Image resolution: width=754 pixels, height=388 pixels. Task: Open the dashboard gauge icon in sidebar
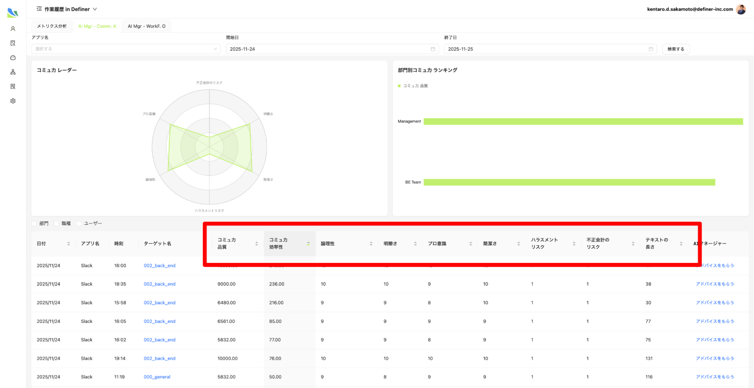click(x=13, y=58)
